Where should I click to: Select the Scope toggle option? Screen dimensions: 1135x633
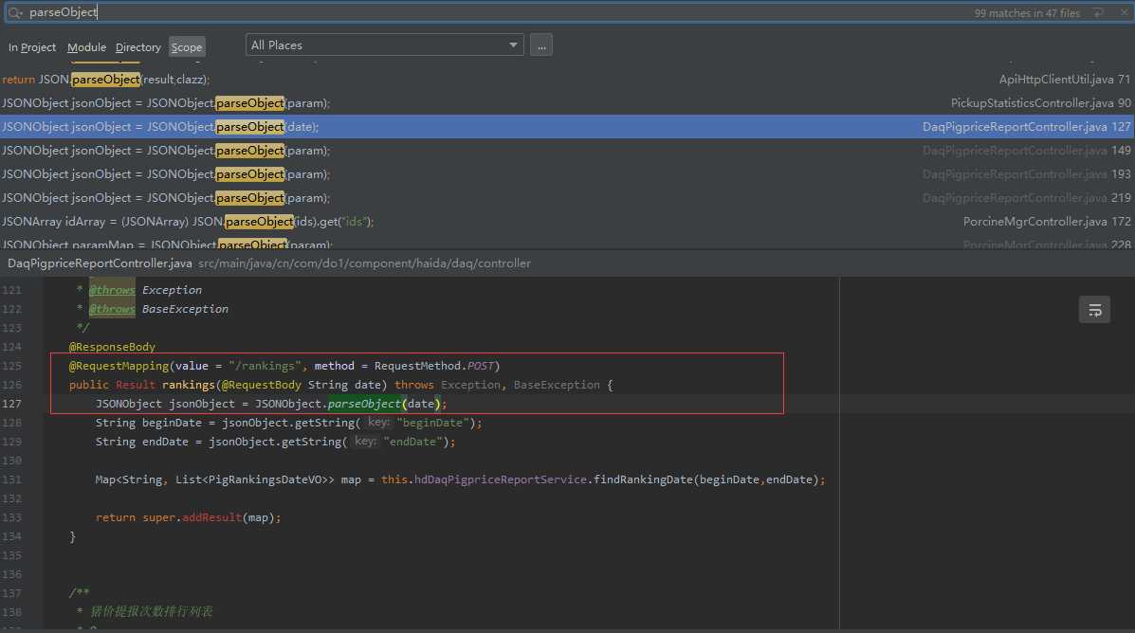pyautogui.click(x=186, y=47)
